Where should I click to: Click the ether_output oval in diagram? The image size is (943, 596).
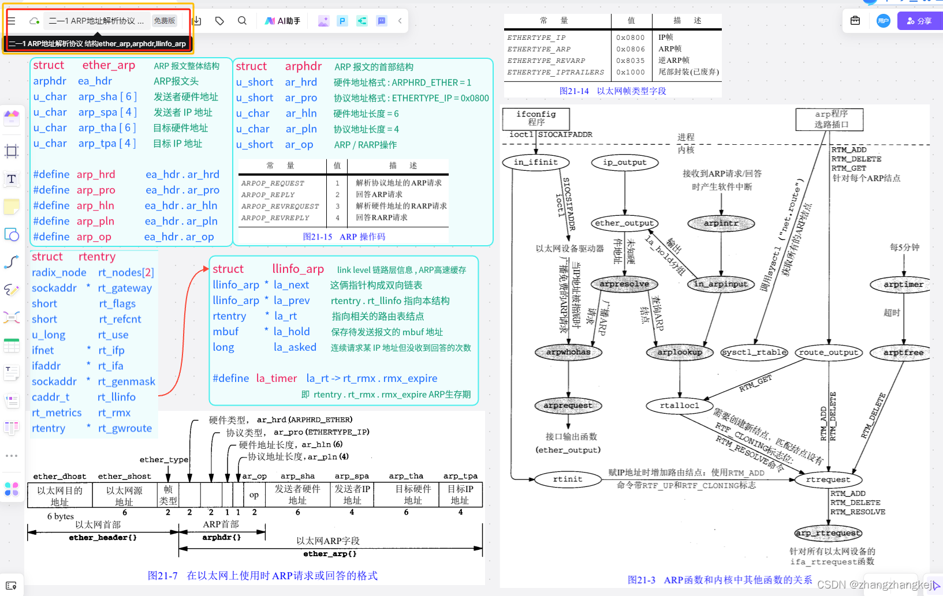(624, 223)
